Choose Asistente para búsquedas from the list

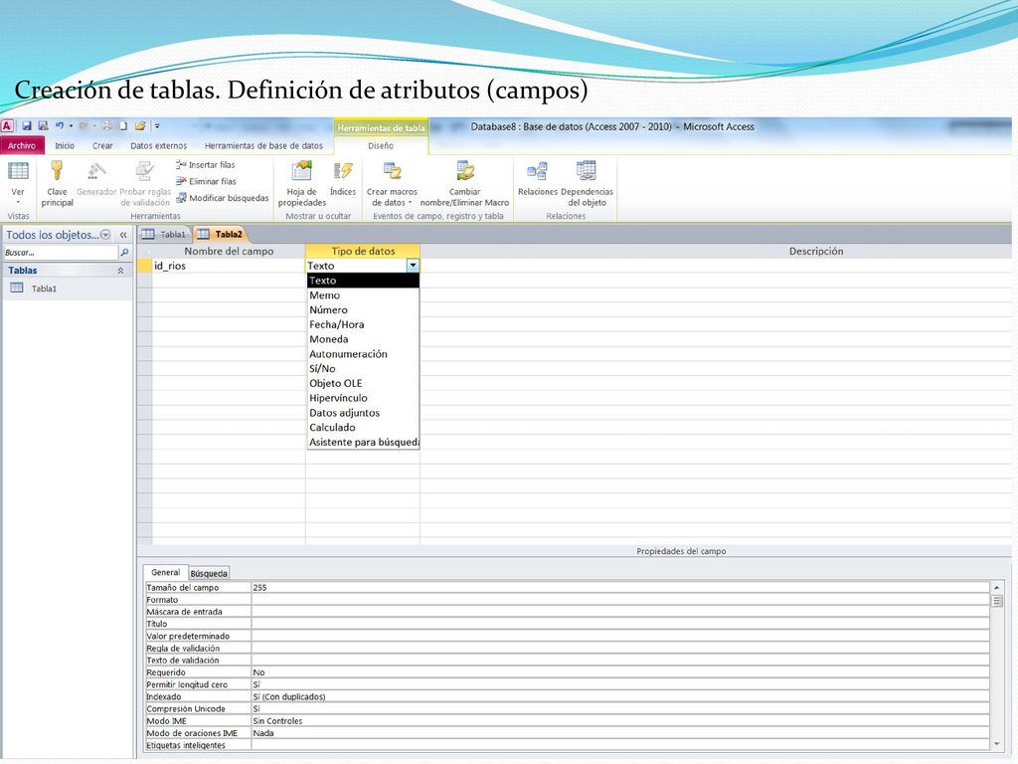(x=363, y=442)
